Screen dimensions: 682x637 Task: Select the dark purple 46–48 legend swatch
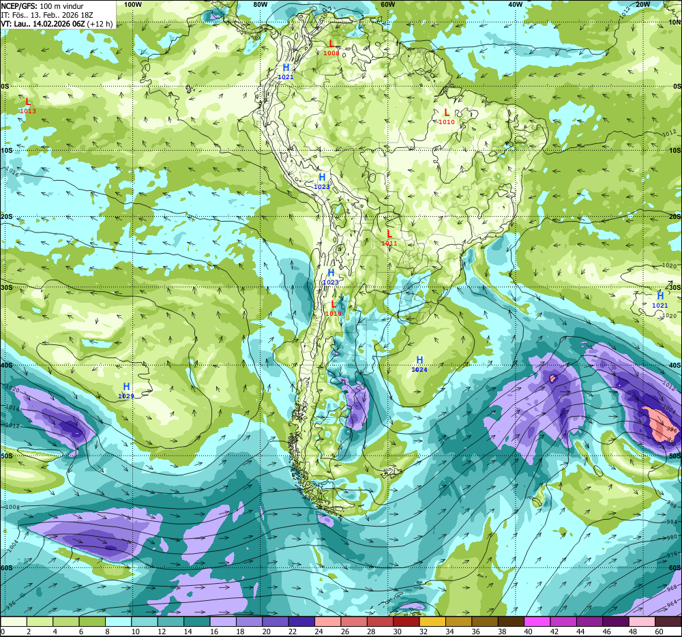coord(615,621)
